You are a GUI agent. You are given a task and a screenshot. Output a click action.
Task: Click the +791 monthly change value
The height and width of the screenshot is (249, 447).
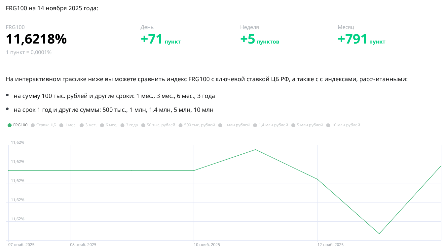tap(353, 39)
